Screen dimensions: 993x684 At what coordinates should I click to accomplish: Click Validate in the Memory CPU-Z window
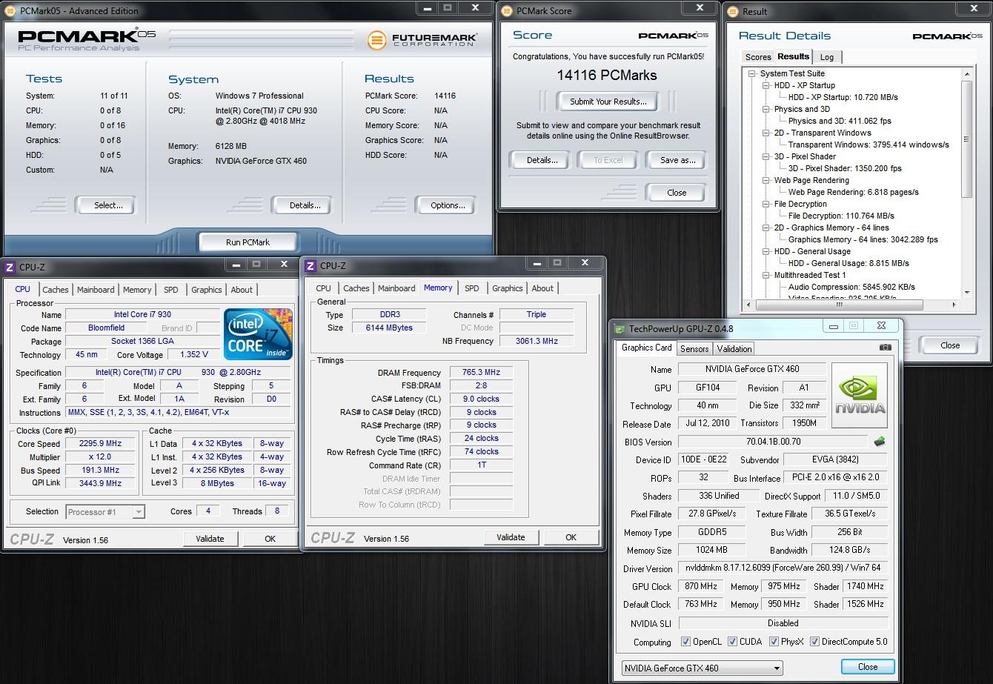pyautogui.click(x=511, y=538)
